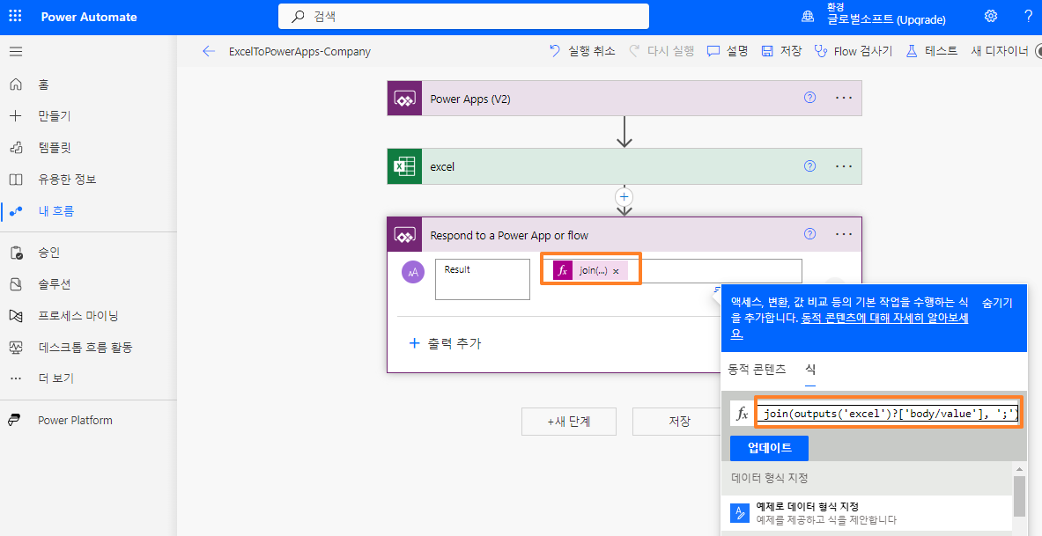This screenshot has height=536, width=1042.
Task: Click 설명 comments in toolbar
Action: [727, 51]
